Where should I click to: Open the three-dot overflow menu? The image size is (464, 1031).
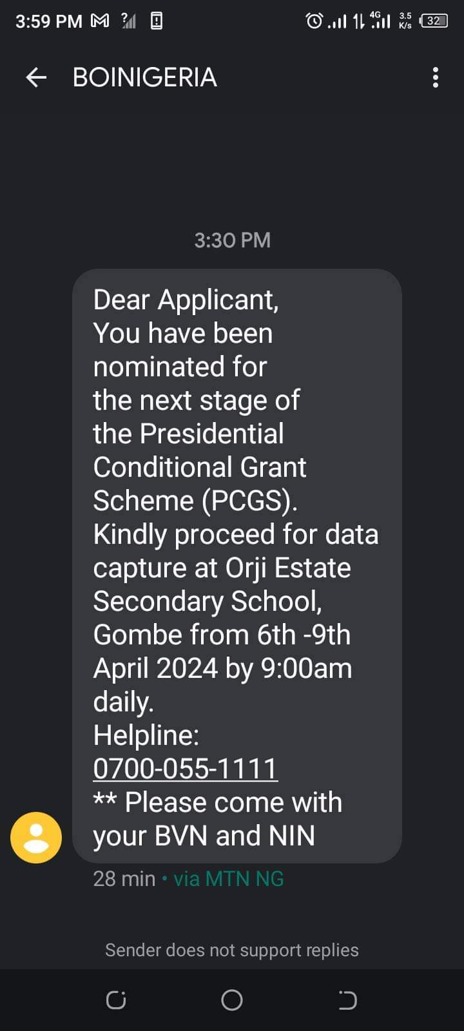[436, 77]
